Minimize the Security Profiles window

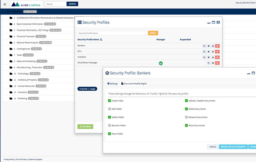tap(209, 22)
